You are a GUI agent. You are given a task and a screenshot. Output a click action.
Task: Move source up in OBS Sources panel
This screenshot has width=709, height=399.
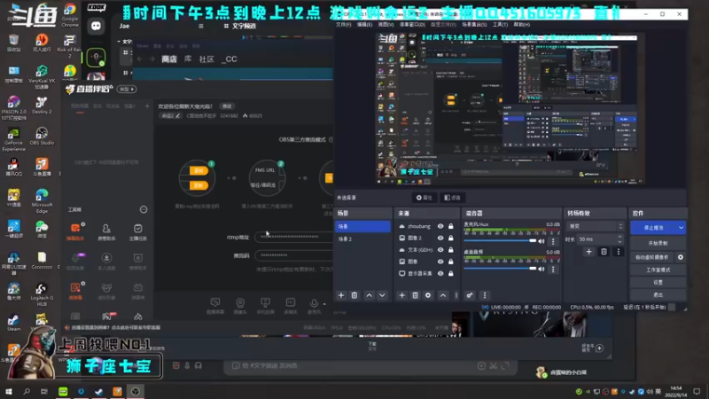click(443, 295)
